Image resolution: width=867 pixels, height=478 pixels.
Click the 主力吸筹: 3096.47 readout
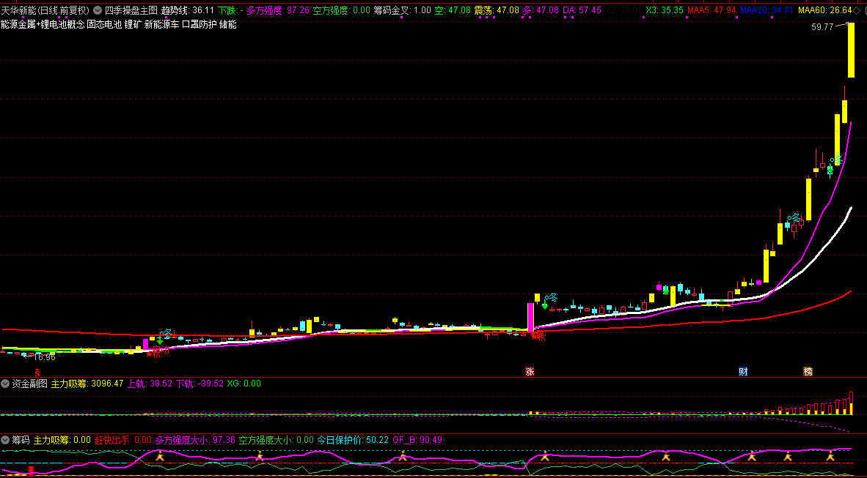87,384
